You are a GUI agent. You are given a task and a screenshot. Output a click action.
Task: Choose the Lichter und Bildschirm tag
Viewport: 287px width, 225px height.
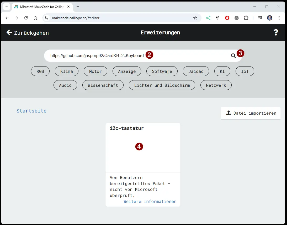point(162,85)
